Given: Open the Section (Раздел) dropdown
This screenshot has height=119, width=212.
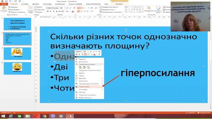Looking at the screenshot, I should coord(38,12).
